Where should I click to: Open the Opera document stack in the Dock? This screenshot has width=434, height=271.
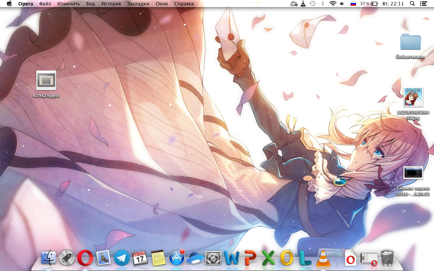pyautogui.click(x=350, y=258)
